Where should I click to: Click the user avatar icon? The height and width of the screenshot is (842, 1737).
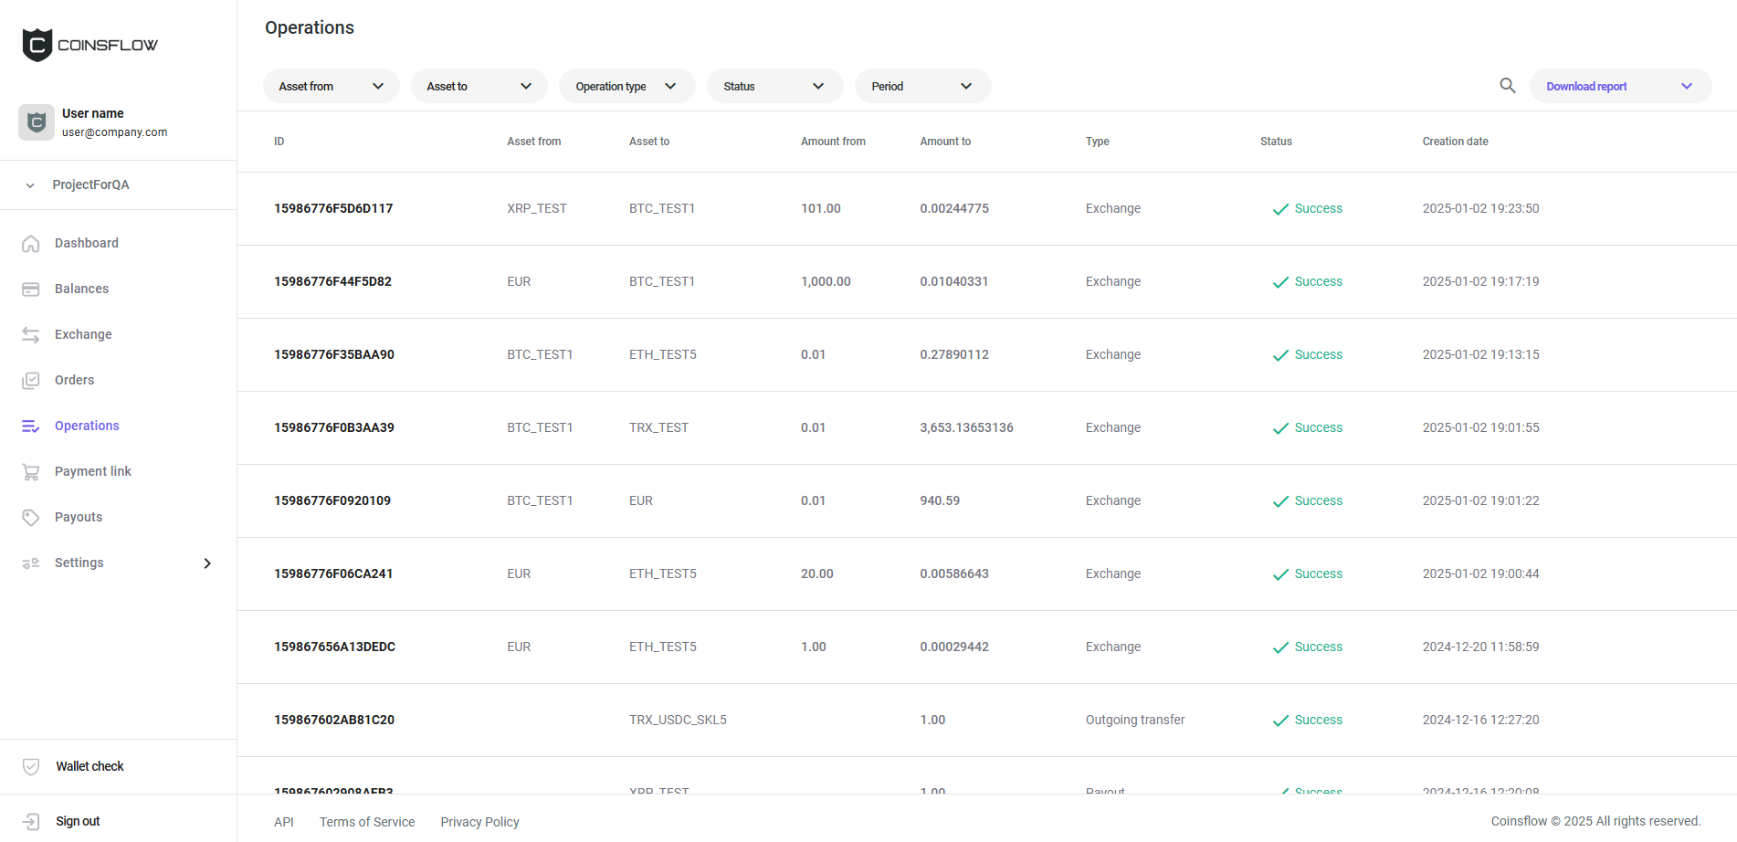click(x=37, y=122)
